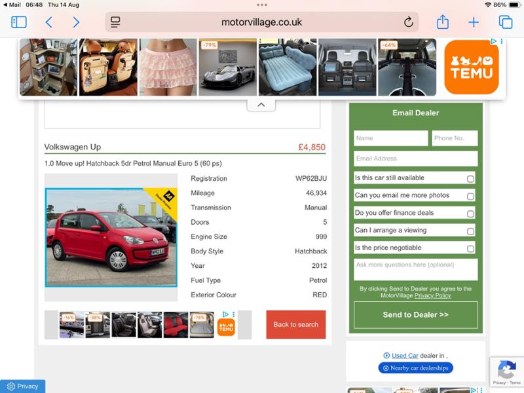
Task: Click the -64% car interior ad
Action: [x=407, y=67]
